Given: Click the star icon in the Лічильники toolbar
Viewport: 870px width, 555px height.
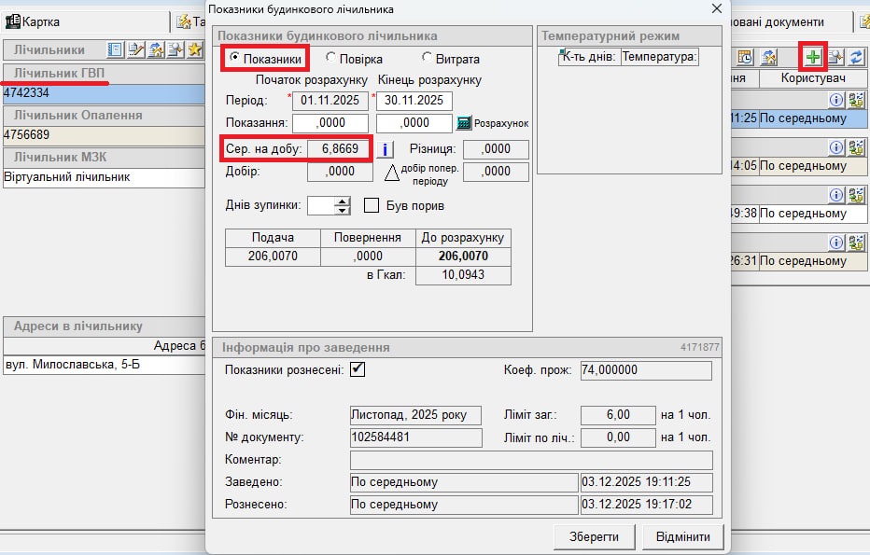Looking at the screenshot, I should 194,50.
